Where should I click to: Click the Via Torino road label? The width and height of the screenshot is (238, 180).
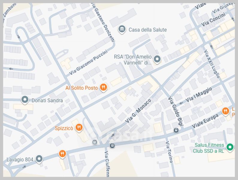[168, 151]
